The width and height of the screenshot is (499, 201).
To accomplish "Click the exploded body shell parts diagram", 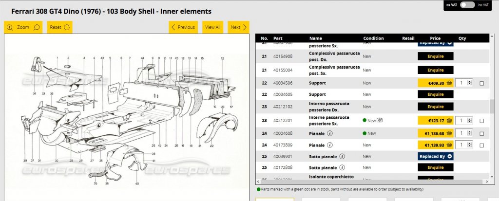I will [126, 118].
